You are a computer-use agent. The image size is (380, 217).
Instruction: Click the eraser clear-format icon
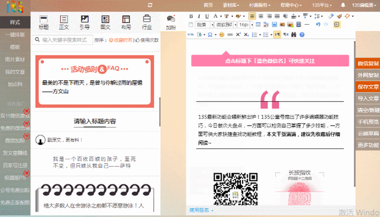click(x=331, y=16)
